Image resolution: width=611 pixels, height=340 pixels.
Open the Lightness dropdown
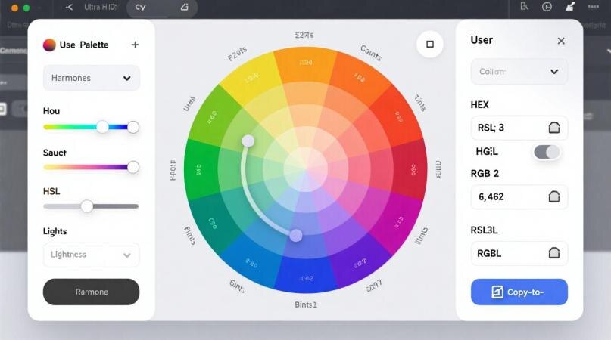(x=91, y=255)
